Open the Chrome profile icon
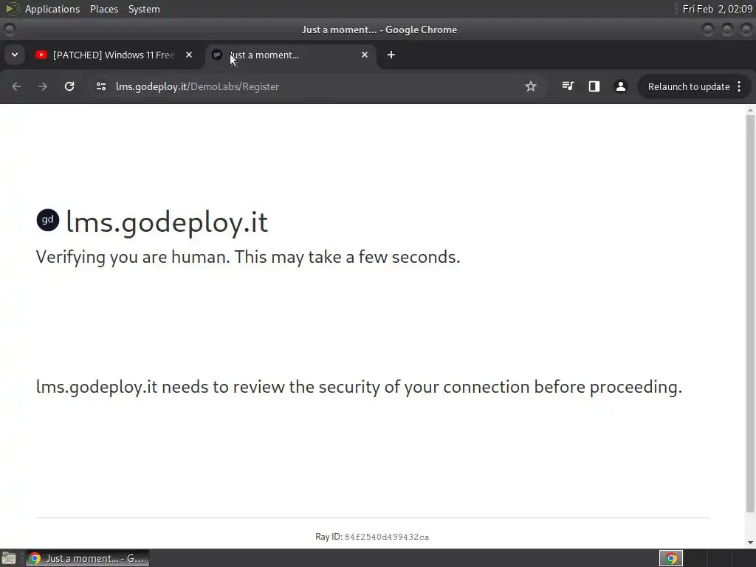The image size is (756, 567). [x=620, y=86]
